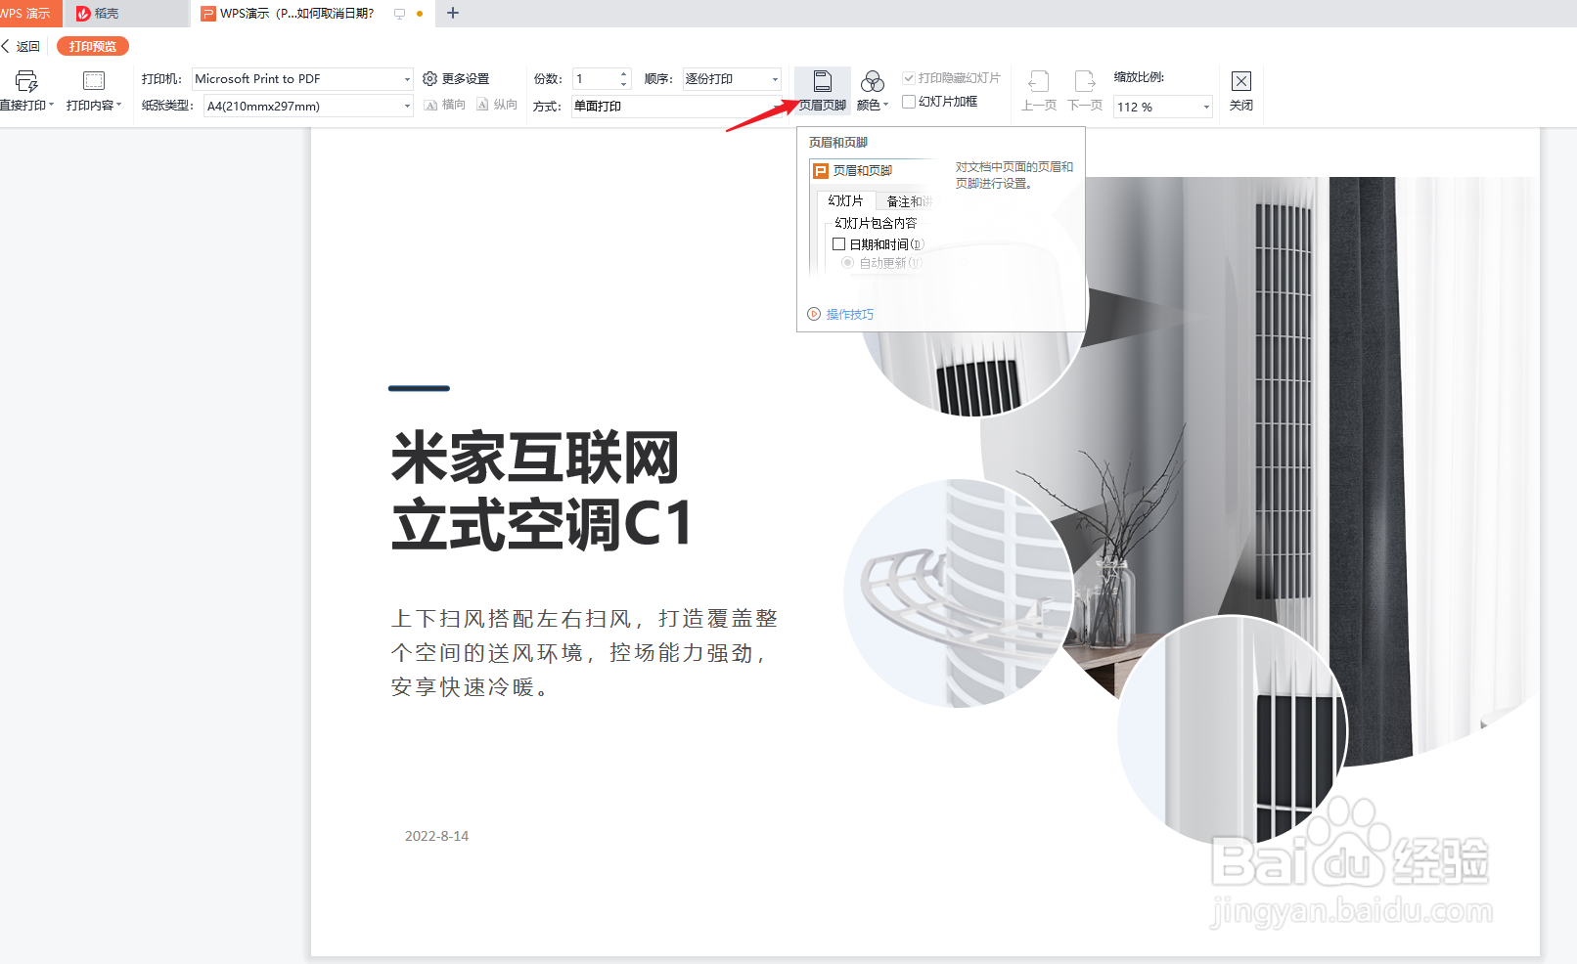Click the back arrow 返回
The height and width of the screenshot is (964, 1577).
tap(21, 46)
